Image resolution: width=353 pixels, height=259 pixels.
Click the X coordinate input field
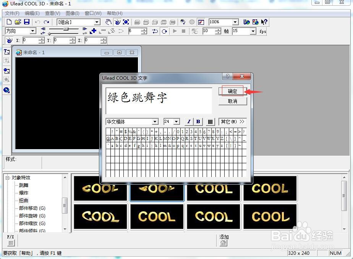tap(31, 40)
